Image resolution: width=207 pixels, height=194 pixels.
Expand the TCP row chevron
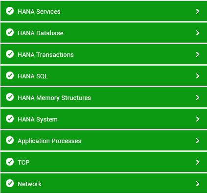coord(198,162)
